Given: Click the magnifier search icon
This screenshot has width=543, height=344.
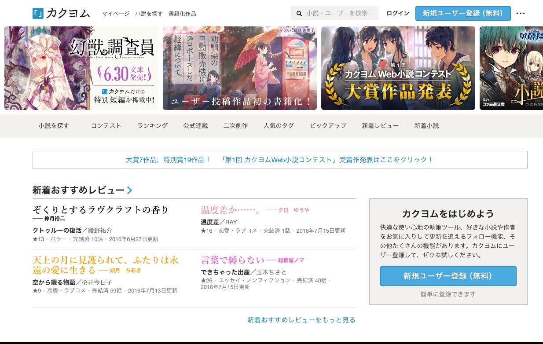Looking at the screenshot, I should (299, 14).
